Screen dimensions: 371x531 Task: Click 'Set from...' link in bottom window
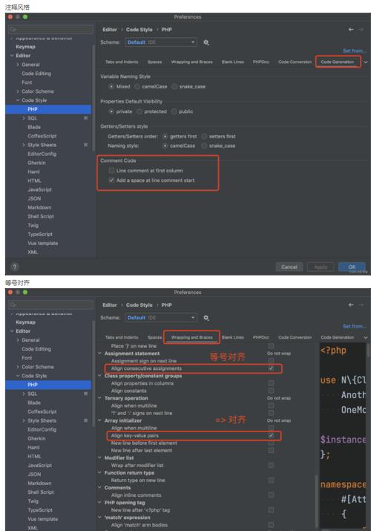coord(355,327)
